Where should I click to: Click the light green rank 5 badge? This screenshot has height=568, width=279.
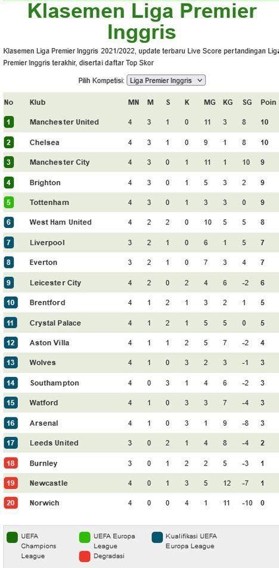point(9,202)
